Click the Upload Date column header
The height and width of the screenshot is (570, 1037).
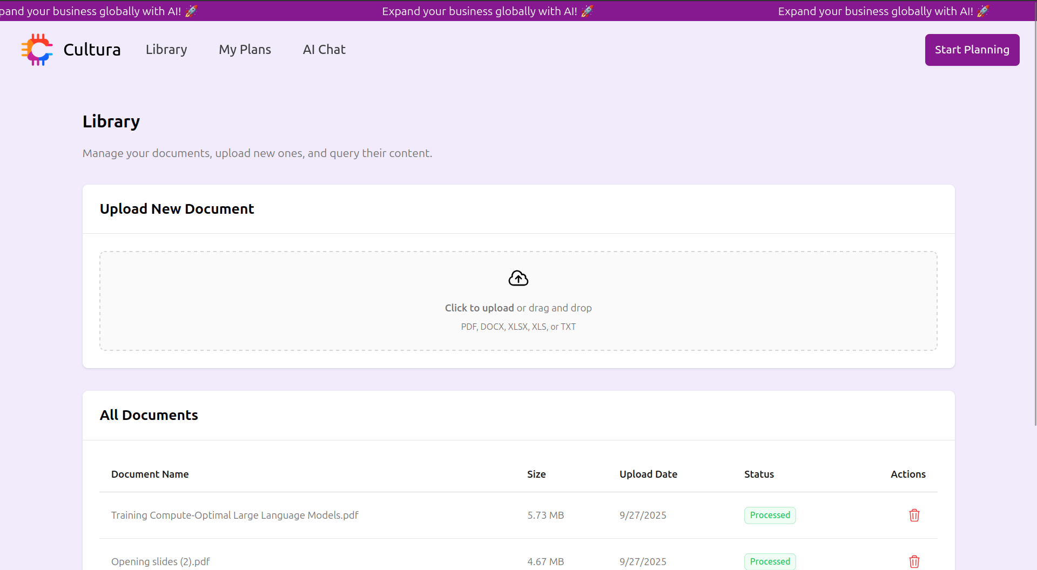[x=648, y=474]
